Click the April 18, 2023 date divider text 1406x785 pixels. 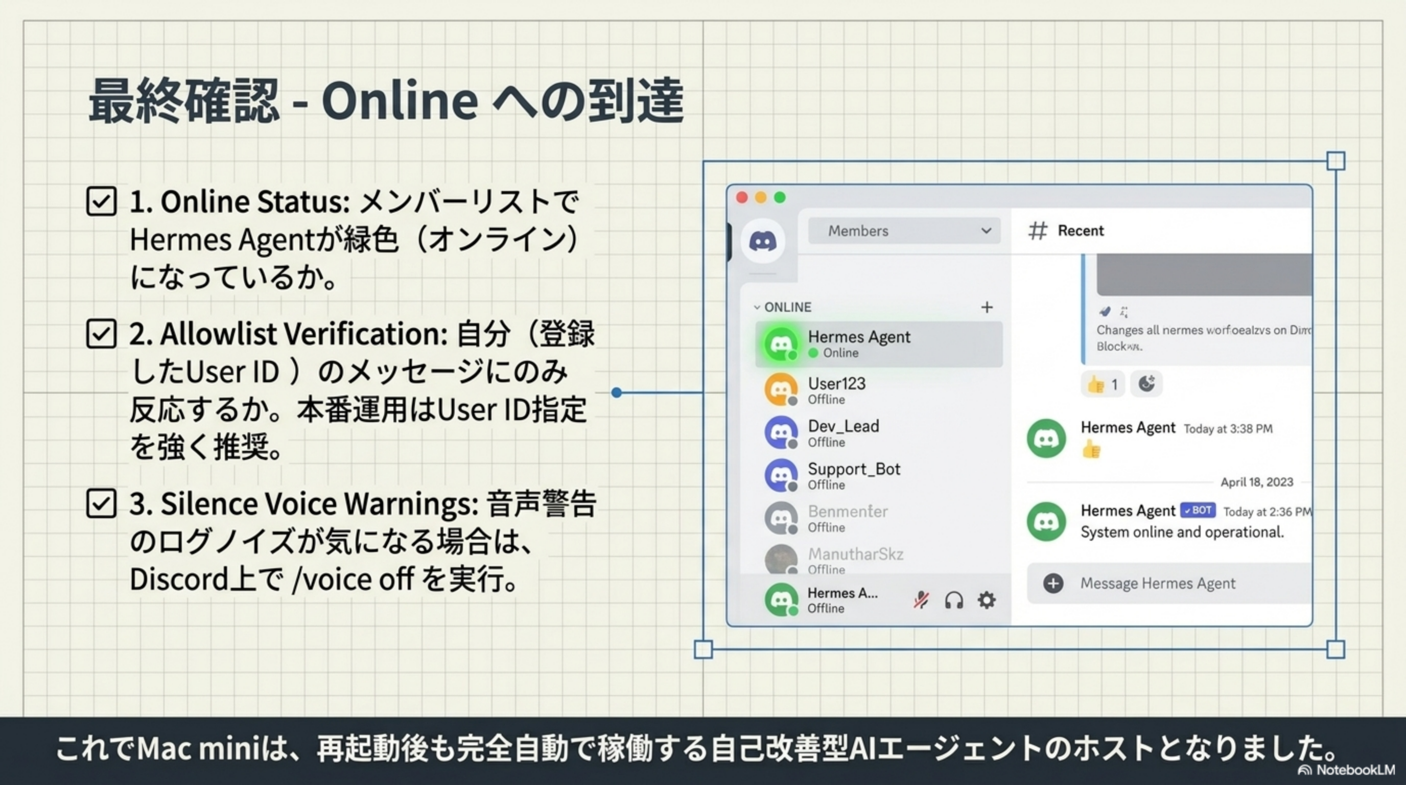[1257, 482]
